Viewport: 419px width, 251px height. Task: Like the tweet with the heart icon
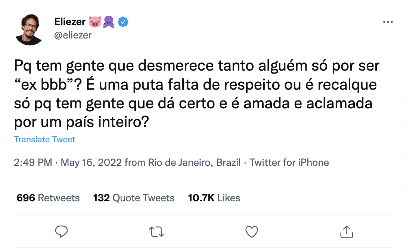[x=252, y=232]
